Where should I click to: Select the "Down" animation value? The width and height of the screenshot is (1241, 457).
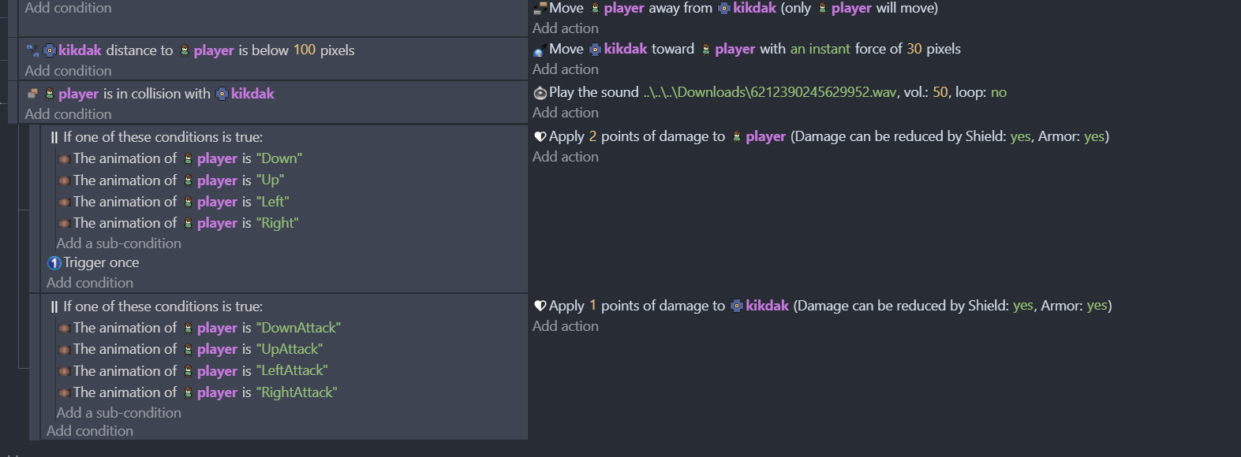[279, 158]
